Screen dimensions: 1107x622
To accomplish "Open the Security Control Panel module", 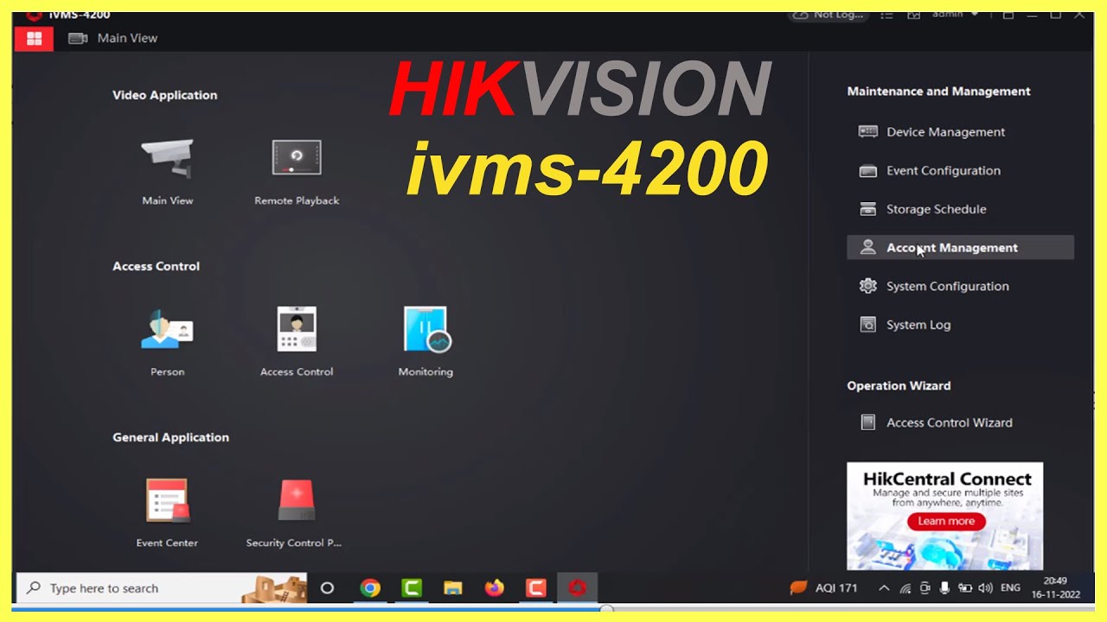I will (297, 500).
